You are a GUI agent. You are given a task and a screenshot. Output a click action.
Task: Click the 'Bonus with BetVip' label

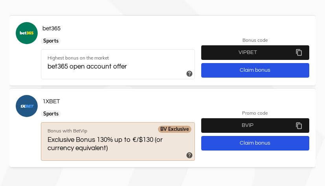[x=67, y=131]
